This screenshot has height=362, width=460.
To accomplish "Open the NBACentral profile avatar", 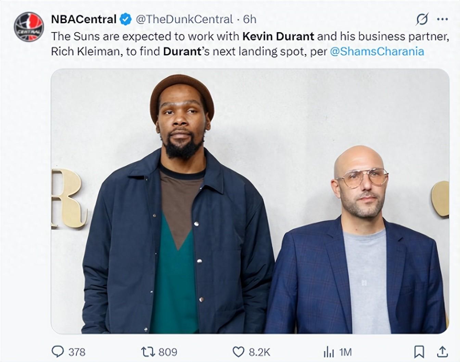I will pos(29,27).
